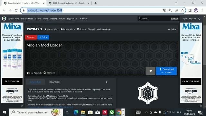Click the Register link
The width and height of the screenshot is (206, 116).
click(x=192, y=19)
